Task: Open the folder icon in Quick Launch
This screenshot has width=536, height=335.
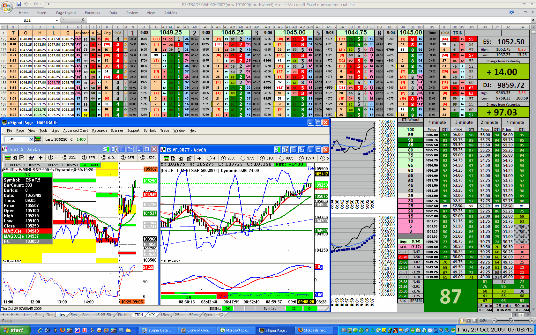Action: 129,330
